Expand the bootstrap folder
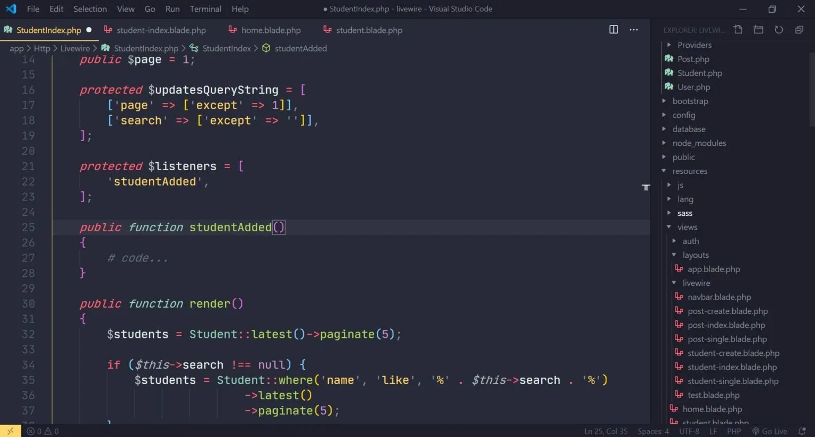Image resolution: width=815 pixels, height=437 pixels. [690, 101]
